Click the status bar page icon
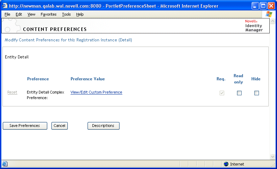 [5, 164]
